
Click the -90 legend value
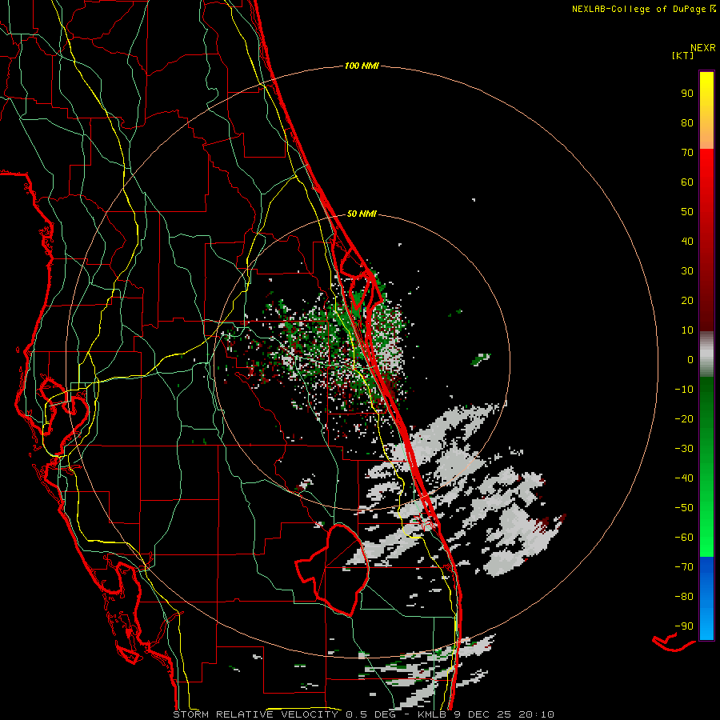[684, 626]
